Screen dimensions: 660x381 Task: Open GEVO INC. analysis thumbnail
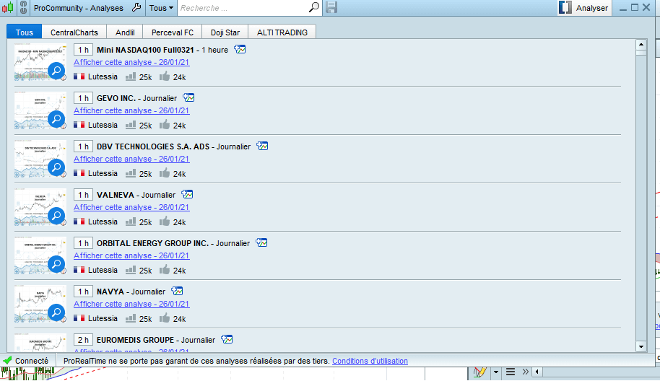click(x=40, y=110)
